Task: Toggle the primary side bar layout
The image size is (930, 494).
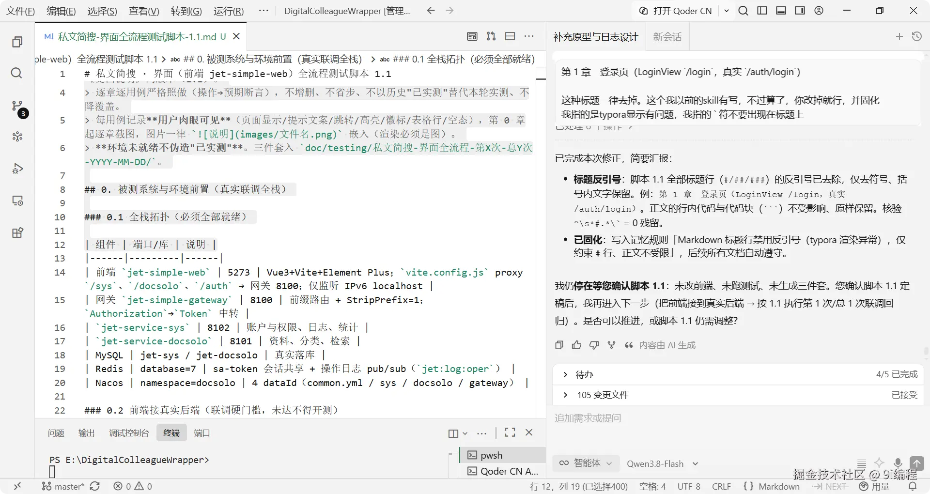Action: tap(762, 11)
